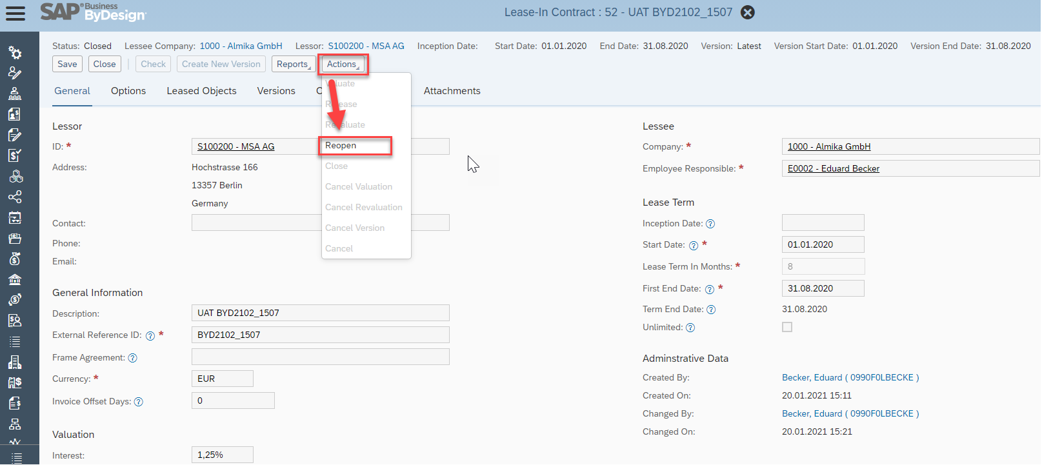Show help for Start Date field

click(694, 245)
